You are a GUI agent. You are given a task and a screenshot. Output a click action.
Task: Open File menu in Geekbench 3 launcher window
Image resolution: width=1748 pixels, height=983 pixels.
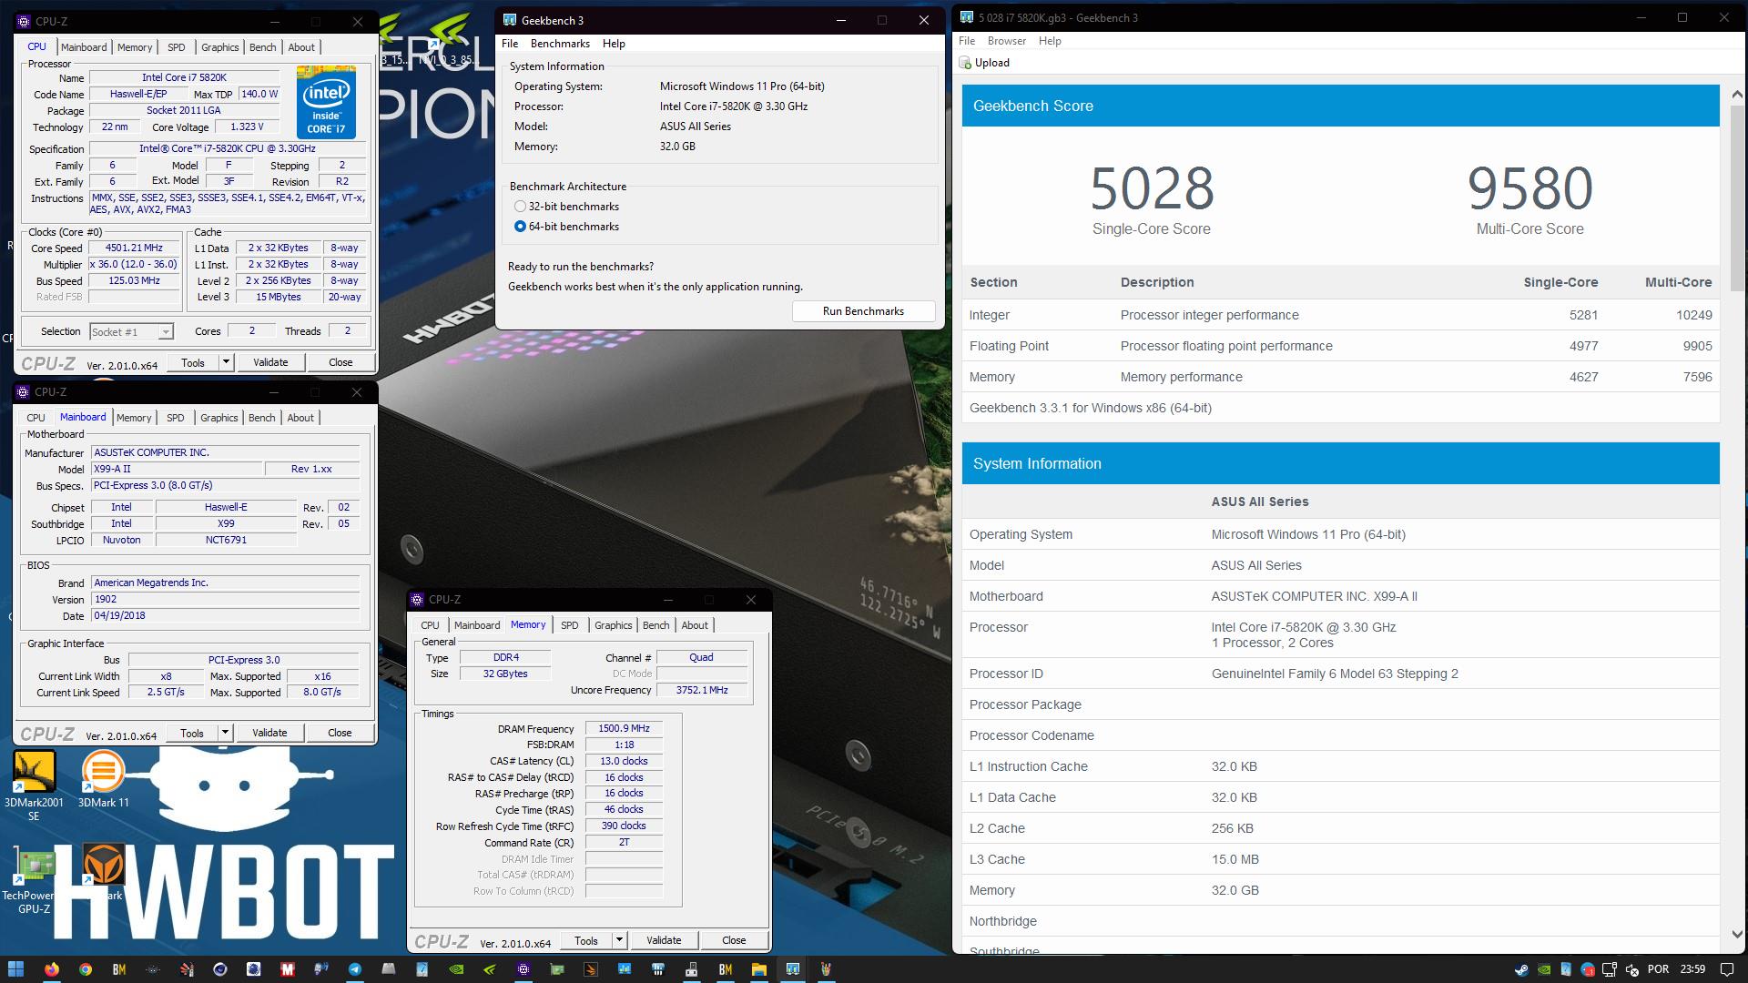(x=510, y=44)
